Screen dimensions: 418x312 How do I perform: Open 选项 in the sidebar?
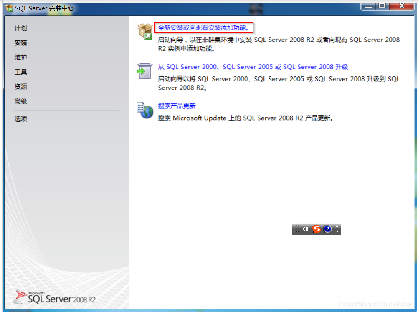20,119
